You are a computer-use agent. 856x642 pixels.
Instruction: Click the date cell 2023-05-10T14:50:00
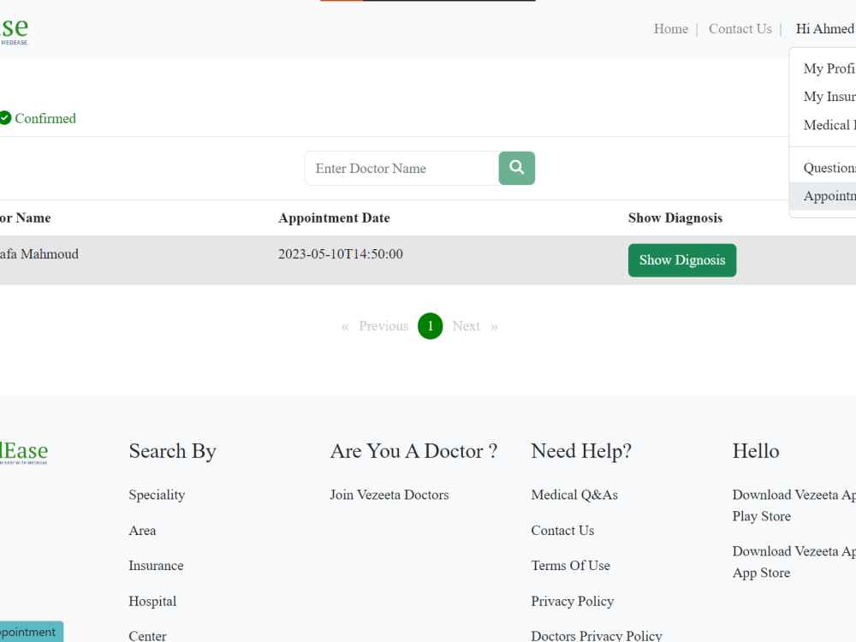(x=341, y=254)
